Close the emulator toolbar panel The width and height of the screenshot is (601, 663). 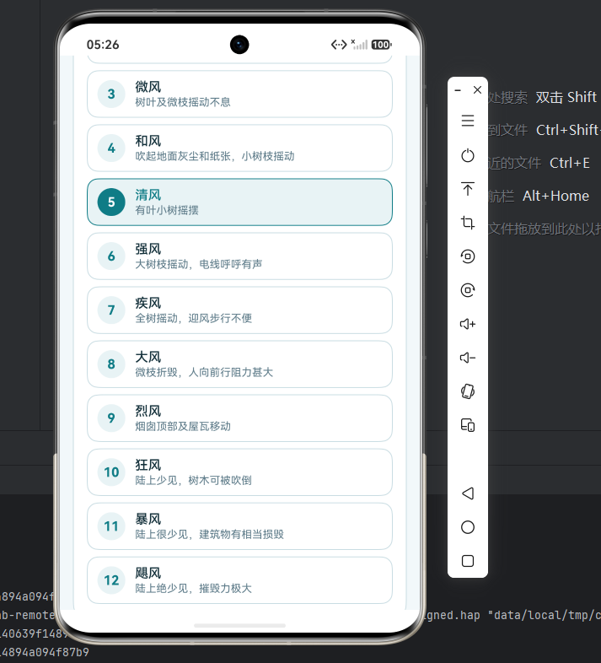(x=478, y=90)
